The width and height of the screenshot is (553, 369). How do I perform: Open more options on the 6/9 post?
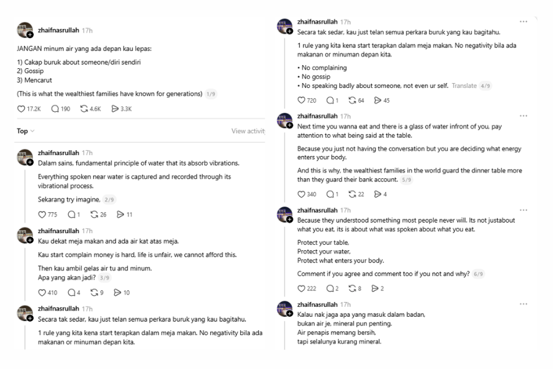pyautogui.click(x=523, y=210)
